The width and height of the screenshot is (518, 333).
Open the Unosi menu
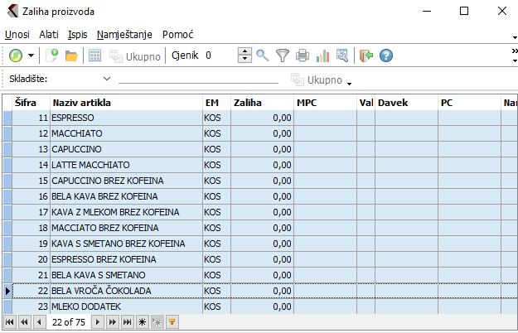click(17, 35)
